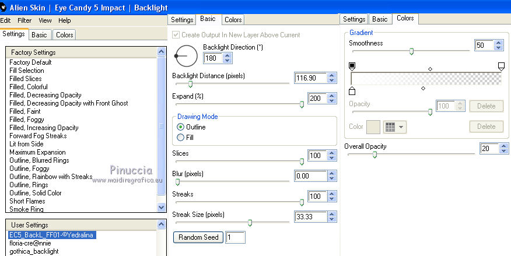Select the black opacity stop on gradient
Image resolution: width=511 pixels, height=256 pixels.
click(352, 66)
